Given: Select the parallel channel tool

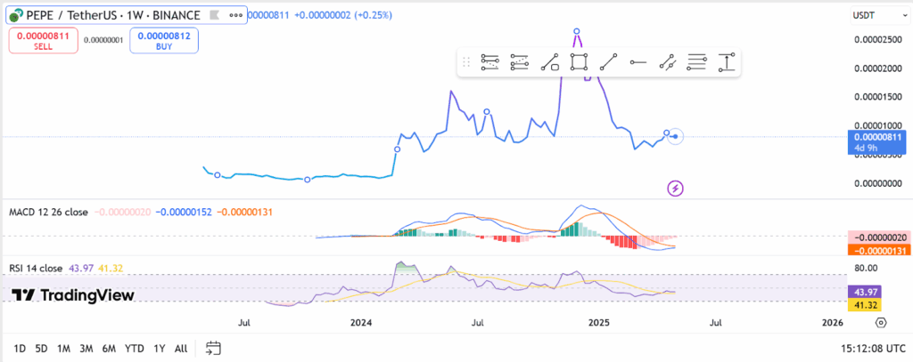Looking at the screenshot, I should click(668, 62).
